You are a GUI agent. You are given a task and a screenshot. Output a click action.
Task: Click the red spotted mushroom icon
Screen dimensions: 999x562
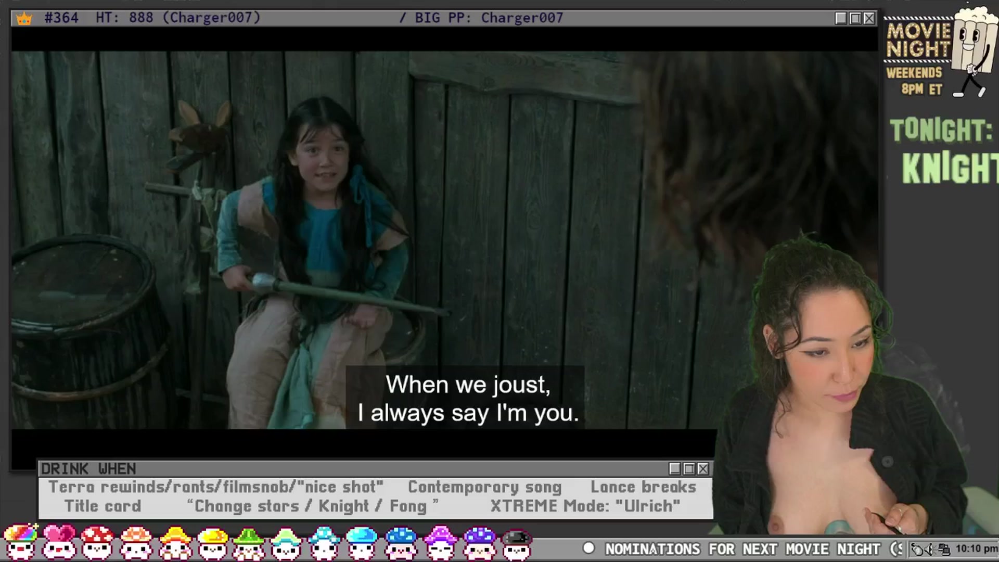tap(97, 542)
